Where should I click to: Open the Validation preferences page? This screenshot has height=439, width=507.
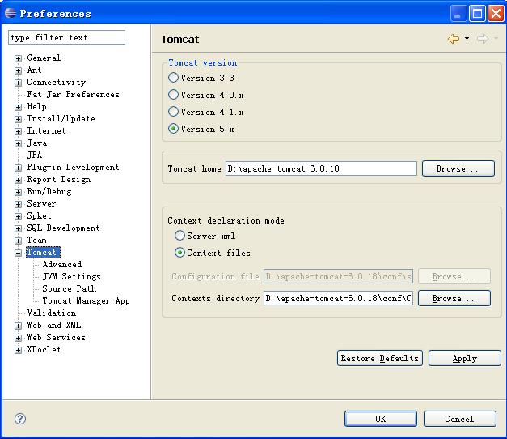click(52, 313)
